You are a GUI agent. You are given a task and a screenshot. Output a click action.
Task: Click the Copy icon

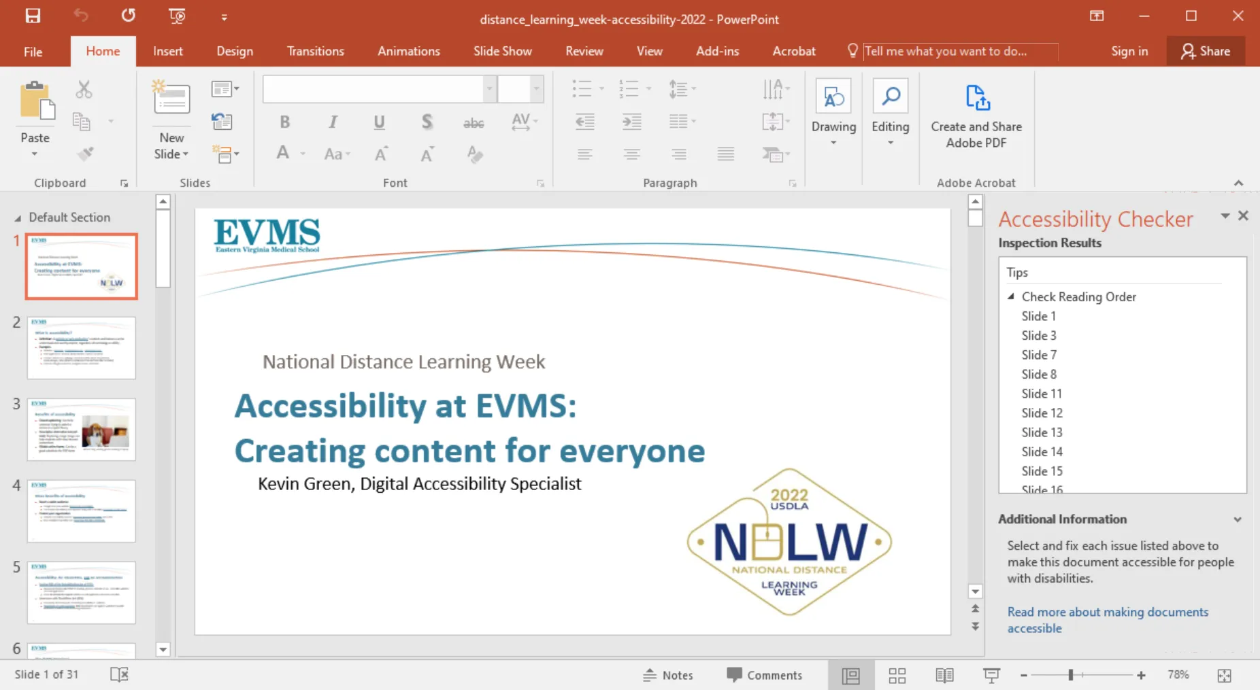[82, 122]
